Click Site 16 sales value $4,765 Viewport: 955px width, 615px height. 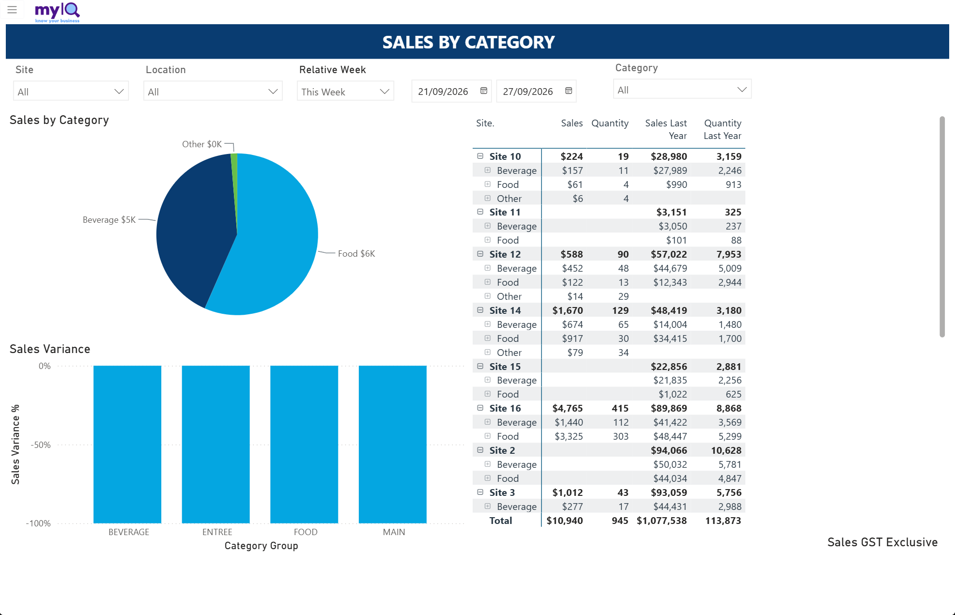(568, 408)
